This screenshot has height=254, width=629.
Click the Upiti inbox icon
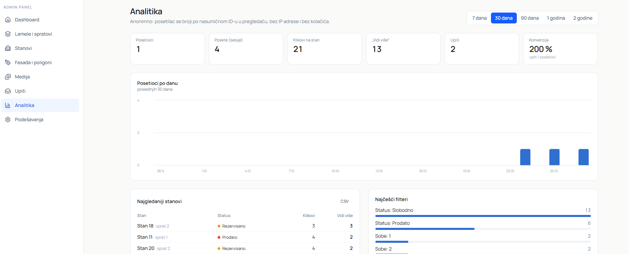click(x=8, y=91)
